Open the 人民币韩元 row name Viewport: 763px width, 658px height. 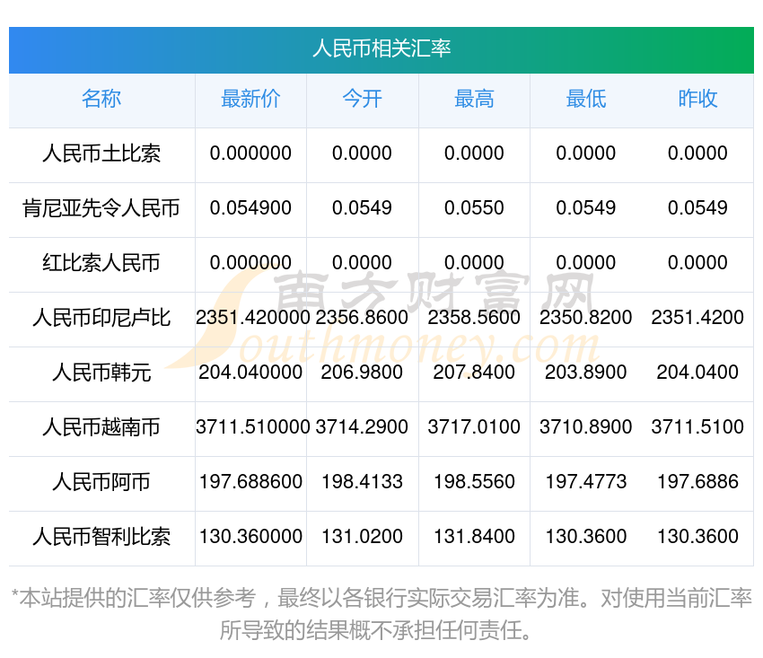101,373
